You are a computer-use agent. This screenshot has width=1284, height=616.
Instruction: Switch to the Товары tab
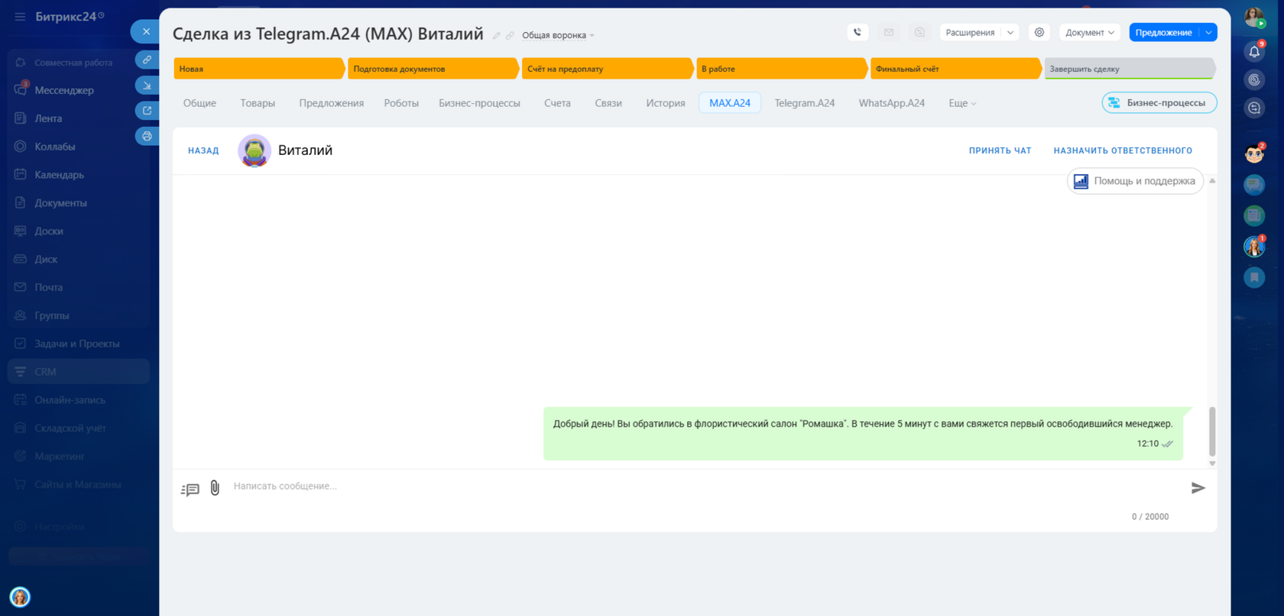pyautogui.click(x=258, y=103)
